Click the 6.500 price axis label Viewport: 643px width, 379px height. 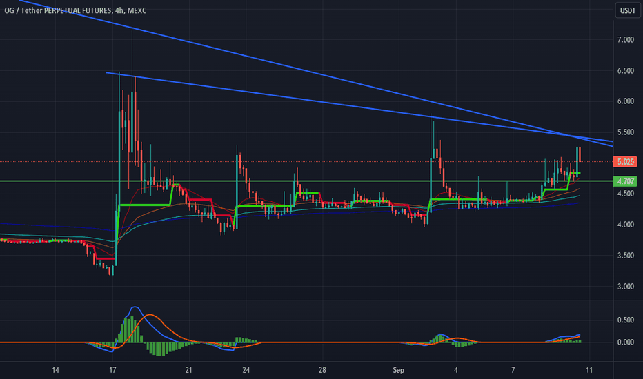coord(625,71)
